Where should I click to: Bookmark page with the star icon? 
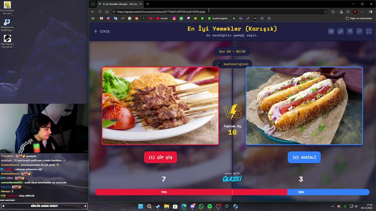coord(326,12)
